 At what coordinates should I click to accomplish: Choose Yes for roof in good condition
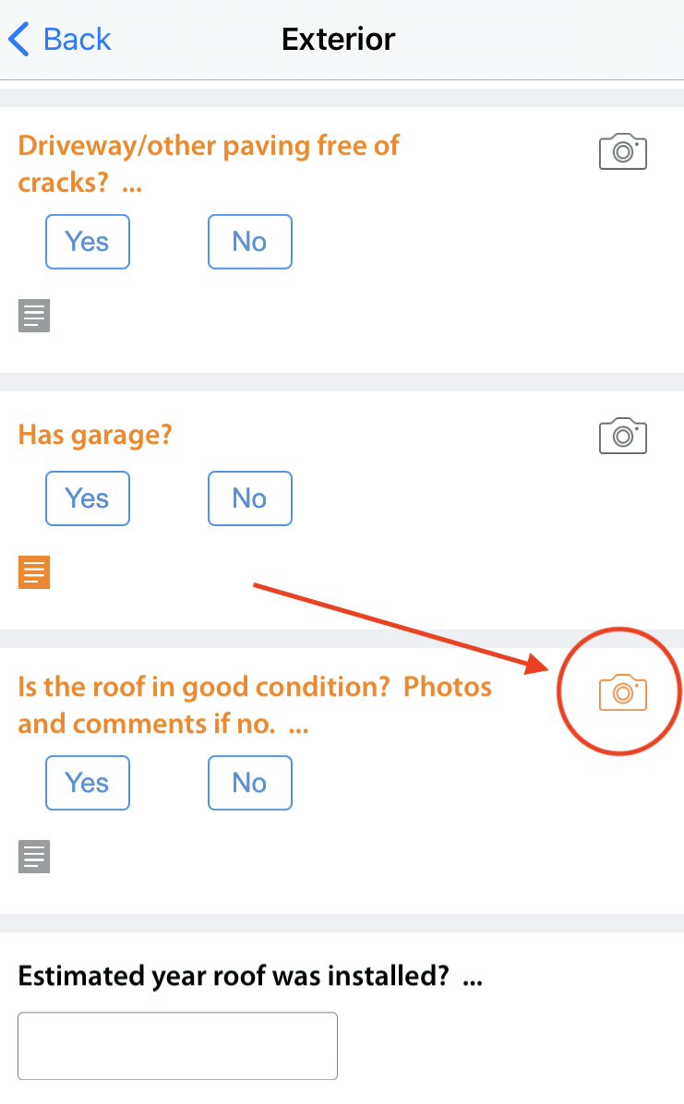pyautogui.click(x=88, y=783)
